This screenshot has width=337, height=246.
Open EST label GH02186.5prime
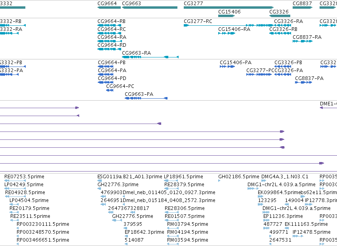(239, 177)
